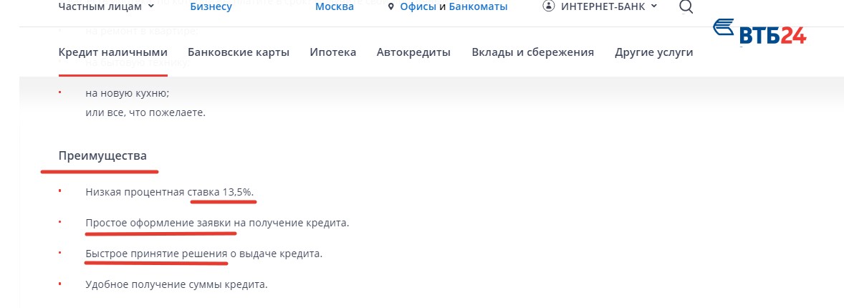Screen dimensions: 844x308
Task: Open Вклады и сбережения menu
Action: [532, 52]
